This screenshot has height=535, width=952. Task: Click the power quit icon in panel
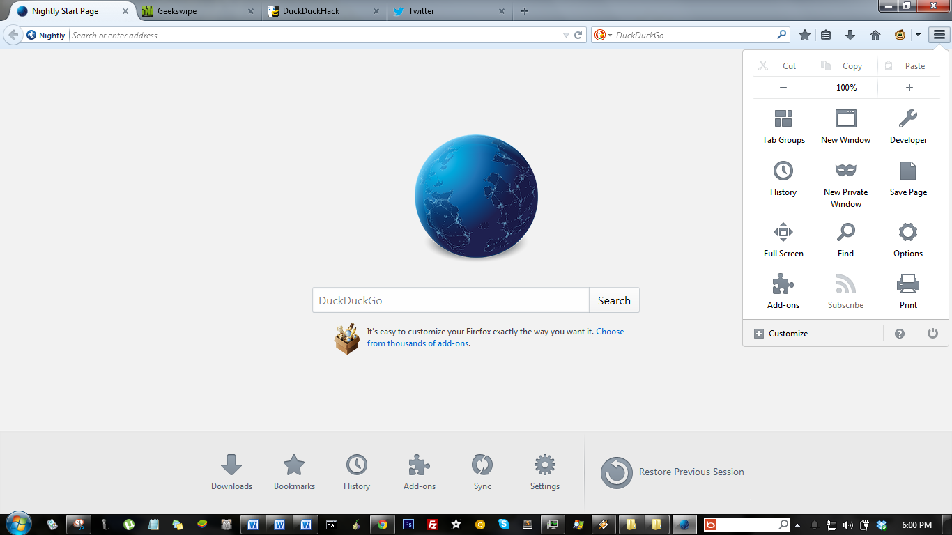pyautogui.click(x=932, y=334)
